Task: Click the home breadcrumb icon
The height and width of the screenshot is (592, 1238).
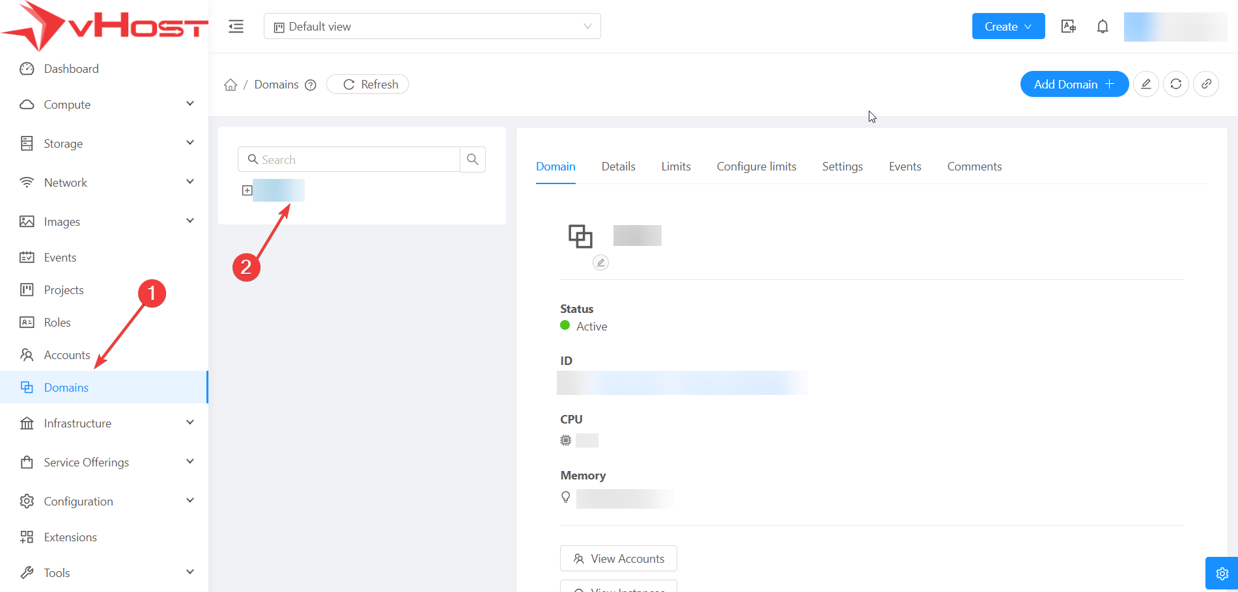Action: coord(231,85)
